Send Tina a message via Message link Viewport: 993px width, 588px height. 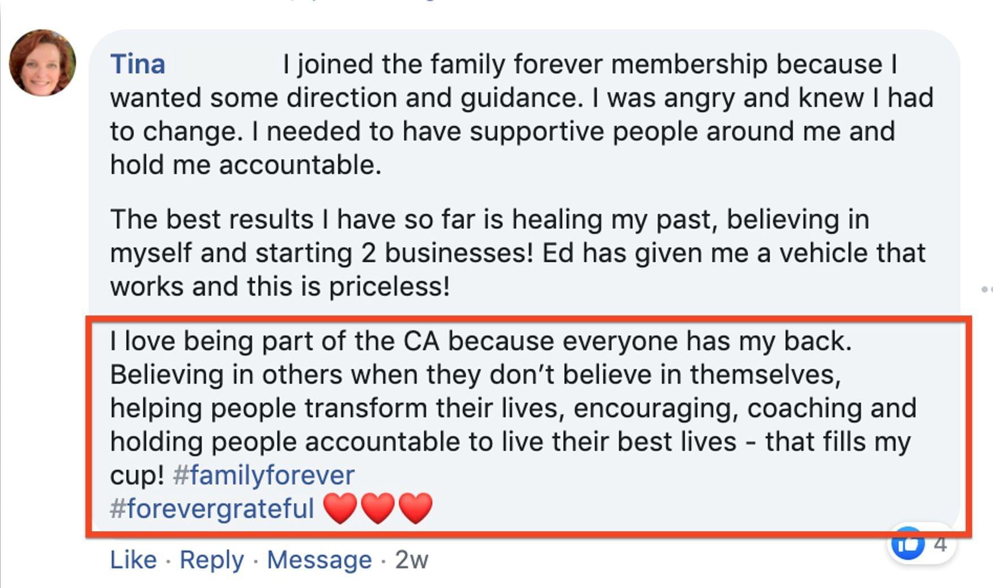[319, 560]
